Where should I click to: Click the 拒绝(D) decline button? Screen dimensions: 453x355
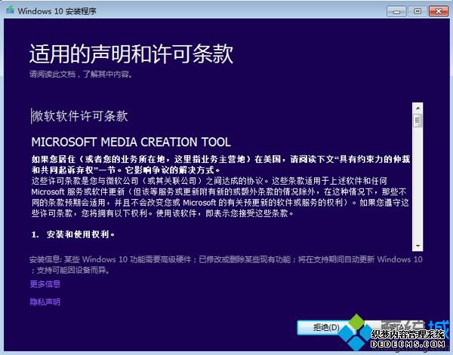tap(326, 327)
